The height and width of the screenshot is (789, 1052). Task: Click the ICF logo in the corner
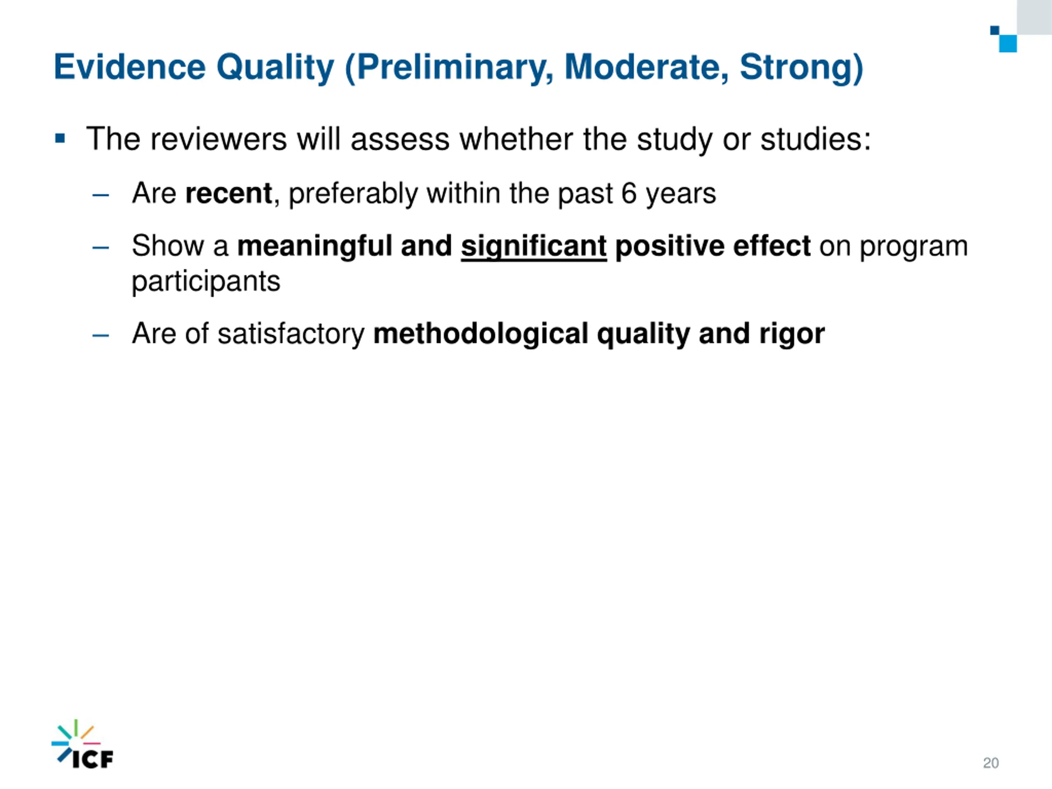coord(83,744)
